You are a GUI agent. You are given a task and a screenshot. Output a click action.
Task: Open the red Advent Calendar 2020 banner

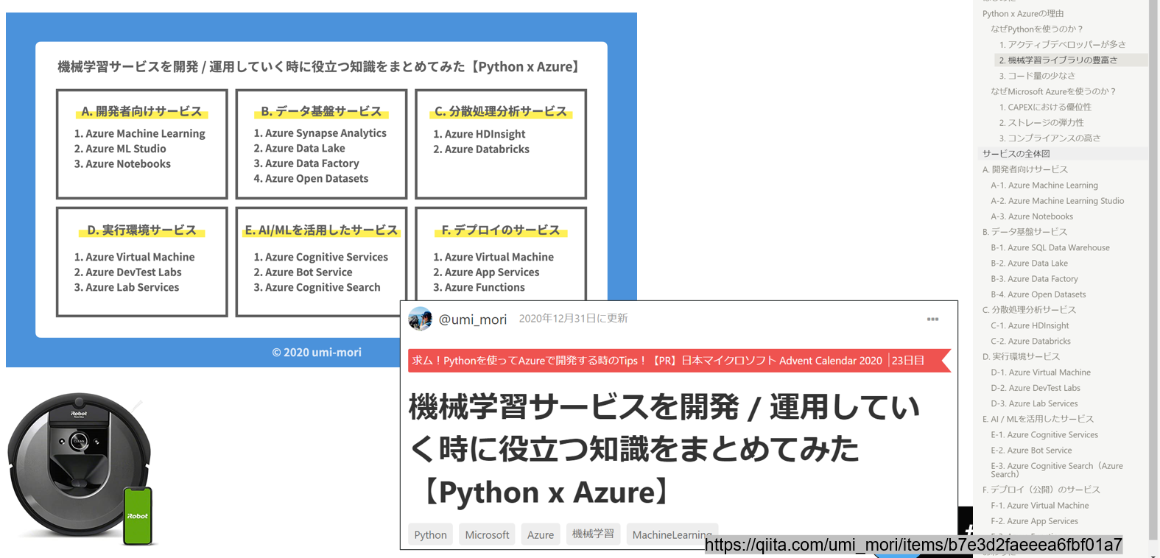(679, 361)
